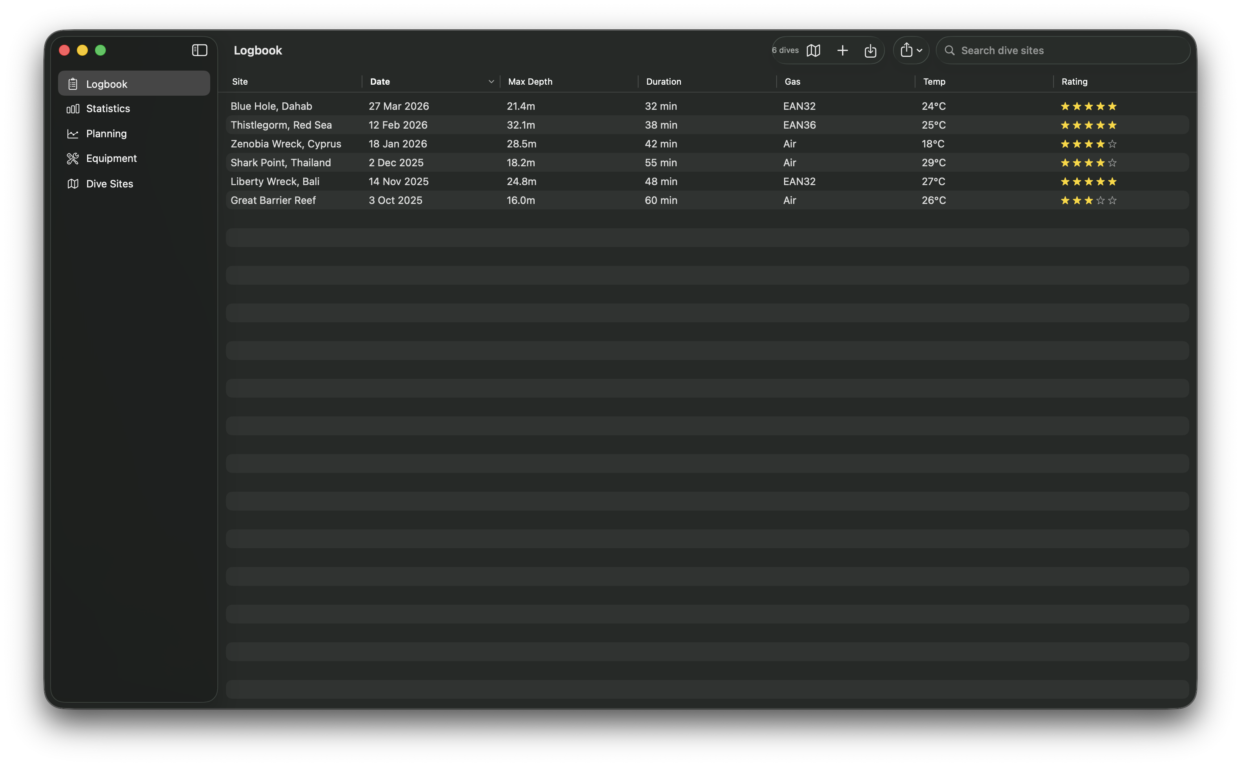Click the 6 dives counter
Image resolution: width=1241 pixels, height=767 pixels.
click(784, 50)
